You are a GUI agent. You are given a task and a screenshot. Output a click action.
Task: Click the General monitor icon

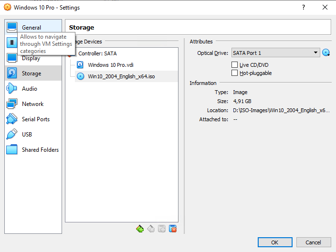[x=12, y=27]
